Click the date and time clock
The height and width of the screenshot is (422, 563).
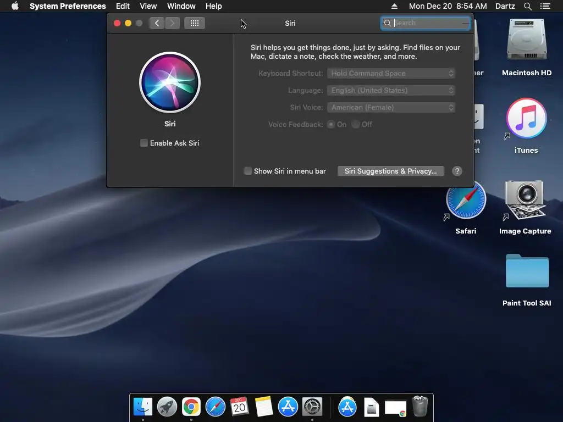click(x=448, y=6)
